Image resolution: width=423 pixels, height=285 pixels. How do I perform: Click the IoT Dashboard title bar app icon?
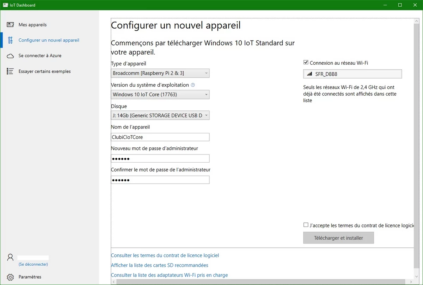coord(6,5)
